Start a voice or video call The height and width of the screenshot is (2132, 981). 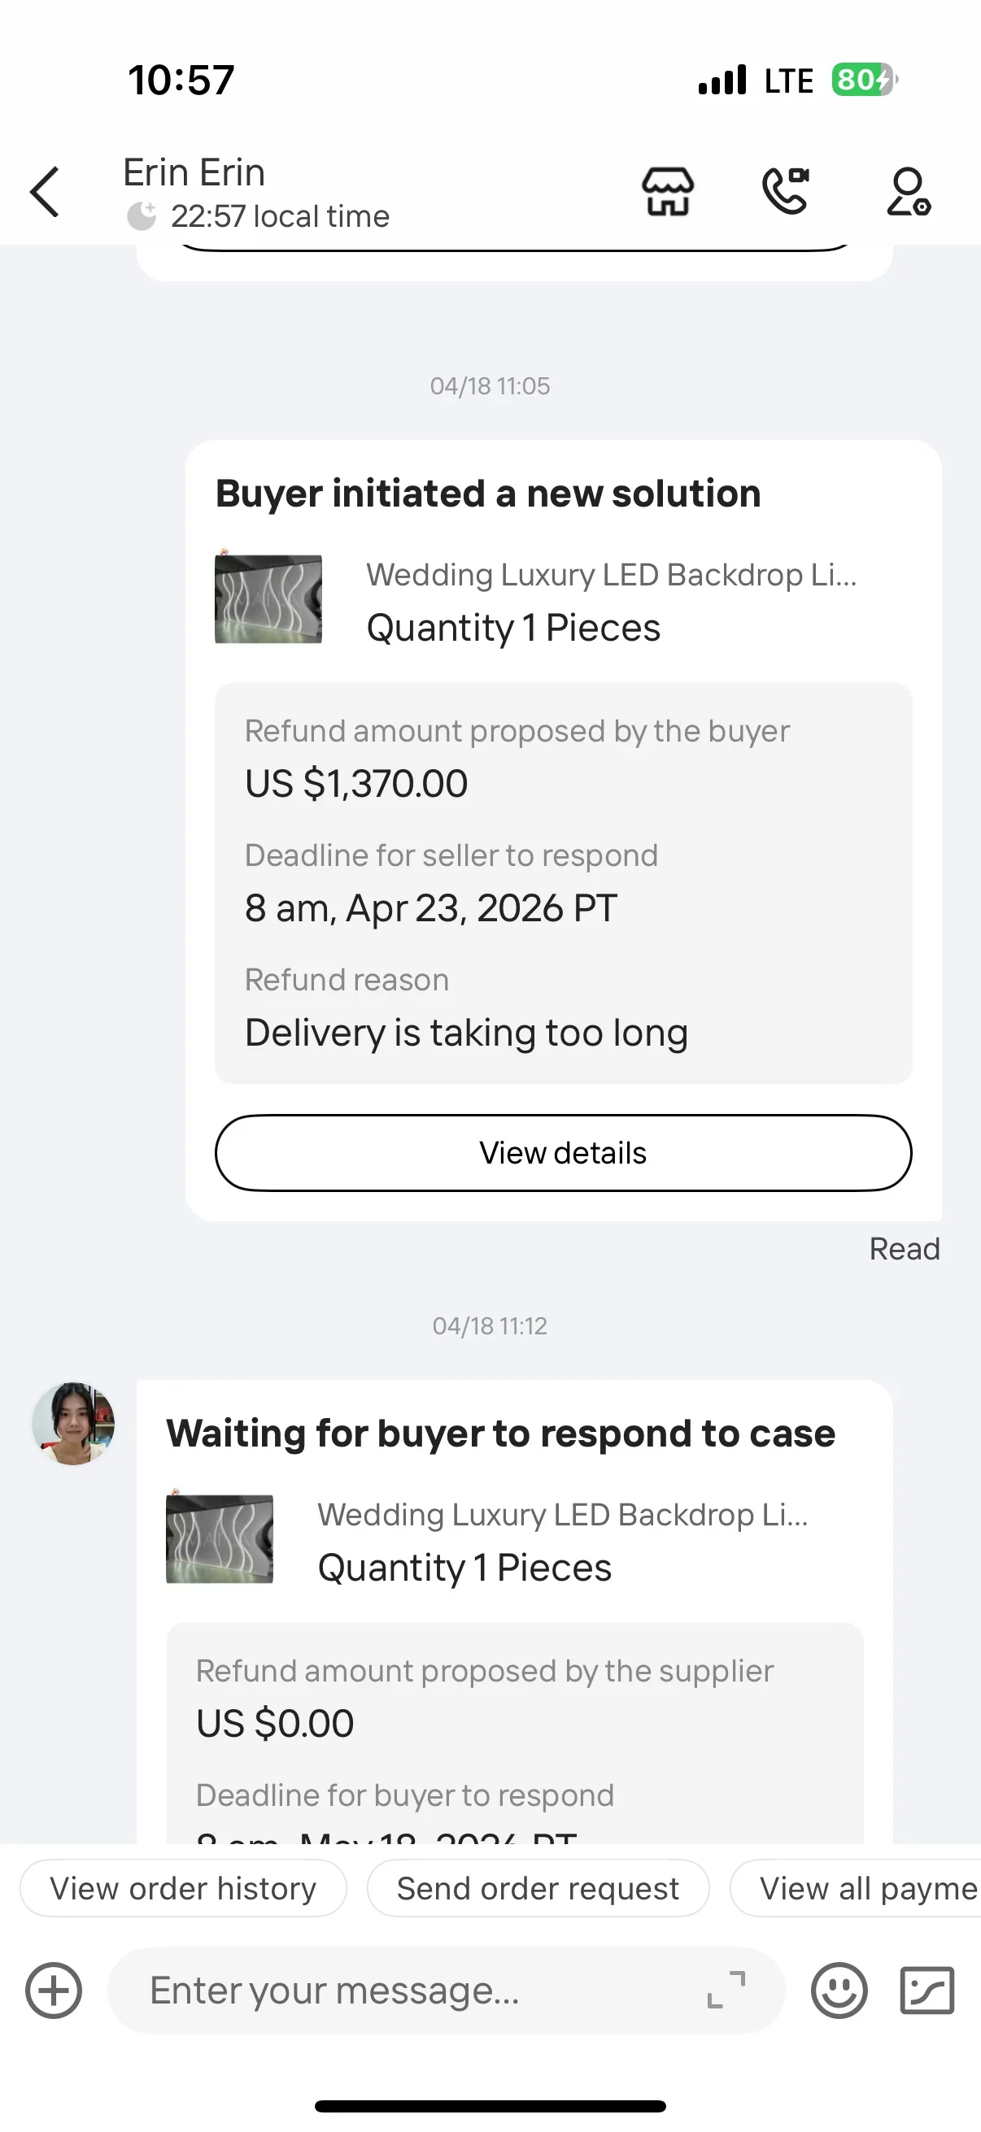point(786,191)
